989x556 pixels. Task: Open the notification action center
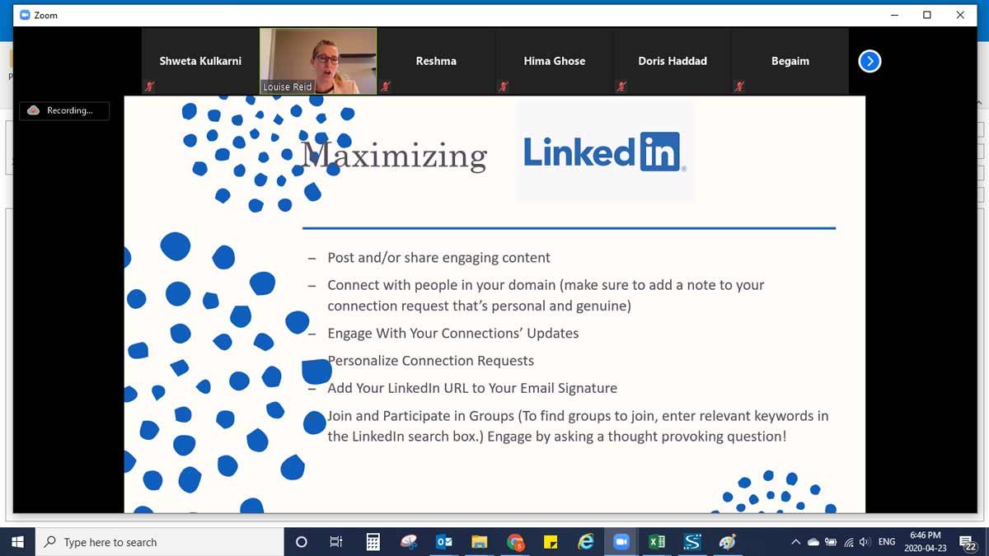point(968,542)
